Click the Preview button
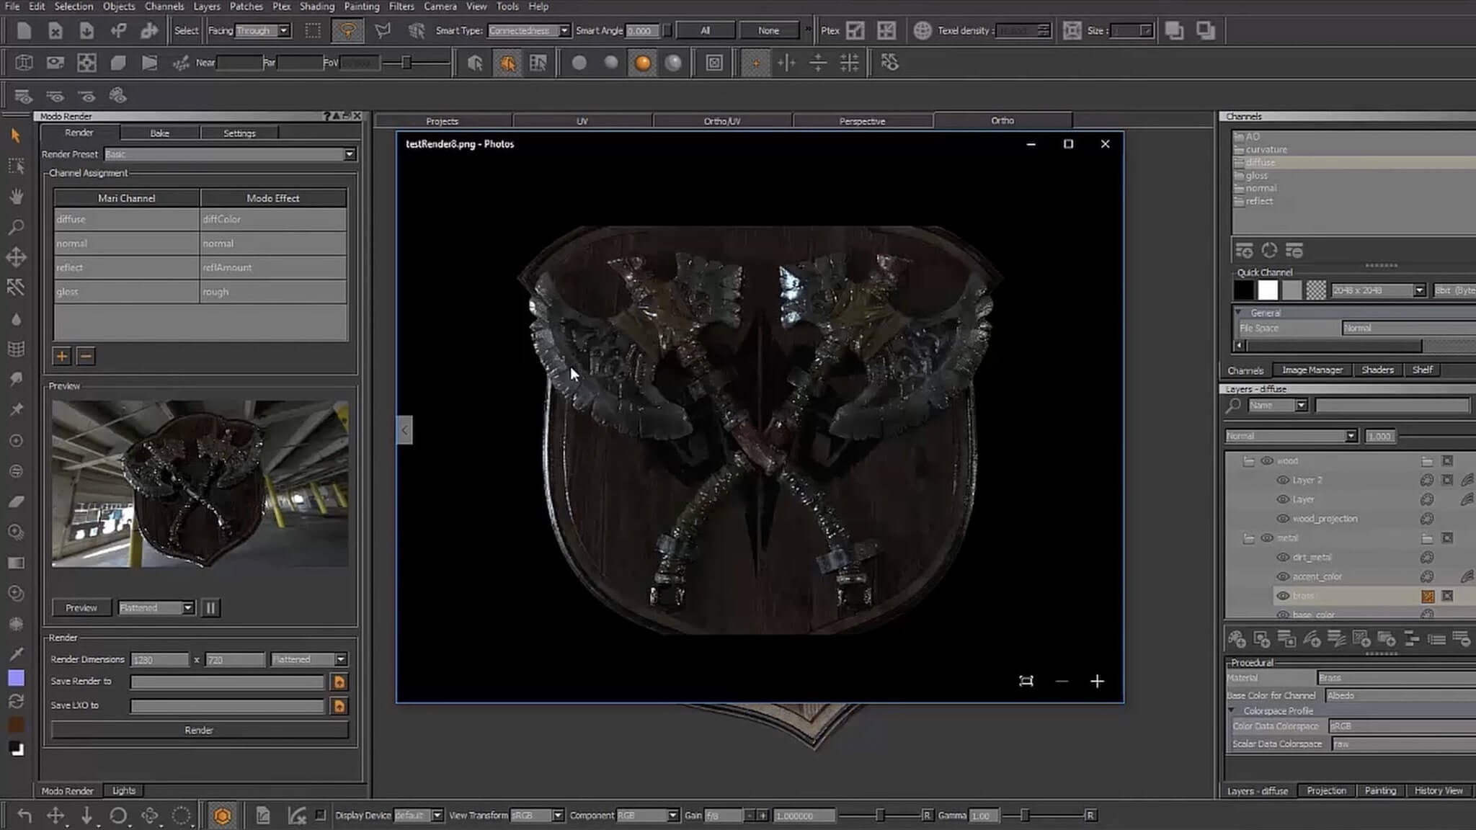1476x830 pixels. 81,608
